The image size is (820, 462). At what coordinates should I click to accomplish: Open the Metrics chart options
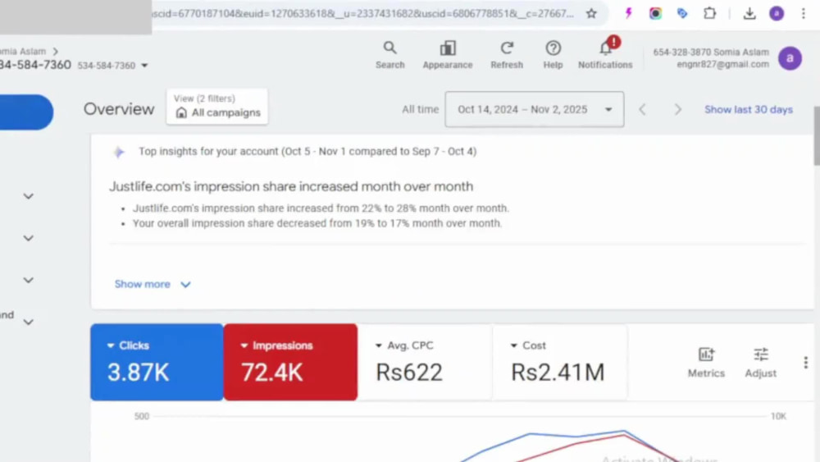click(x=706, y=362)
